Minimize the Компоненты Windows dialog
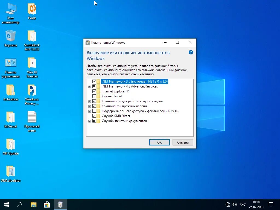Image resolution: width=280 pixels, height=210 pixels. pos(165,42)
